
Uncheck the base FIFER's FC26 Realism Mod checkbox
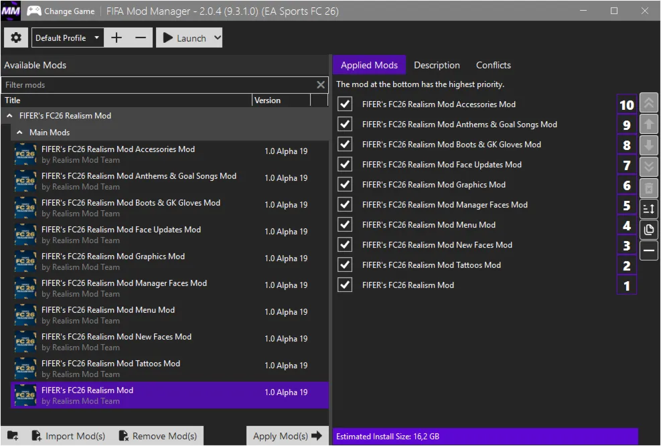coord(345,285)
